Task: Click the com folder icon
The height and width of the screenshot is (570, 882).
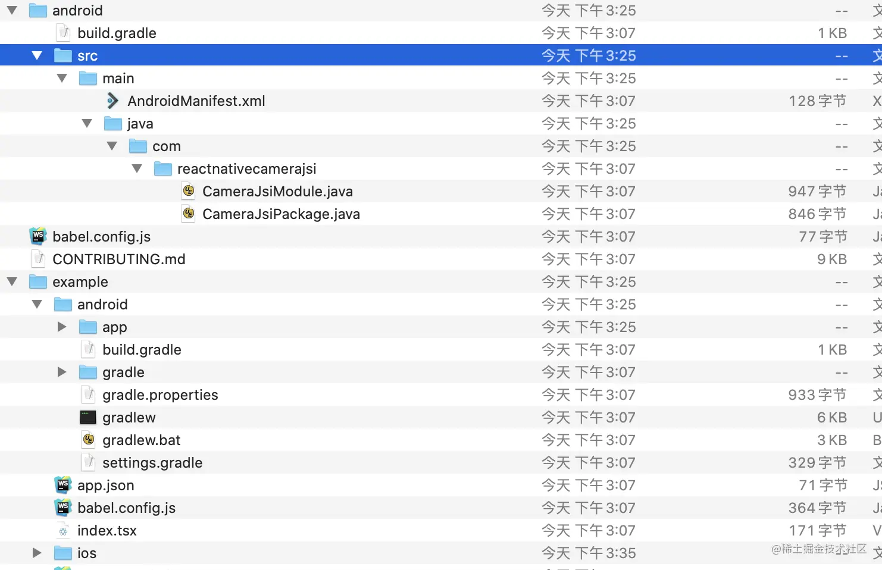Action: (x=138, y=146)
